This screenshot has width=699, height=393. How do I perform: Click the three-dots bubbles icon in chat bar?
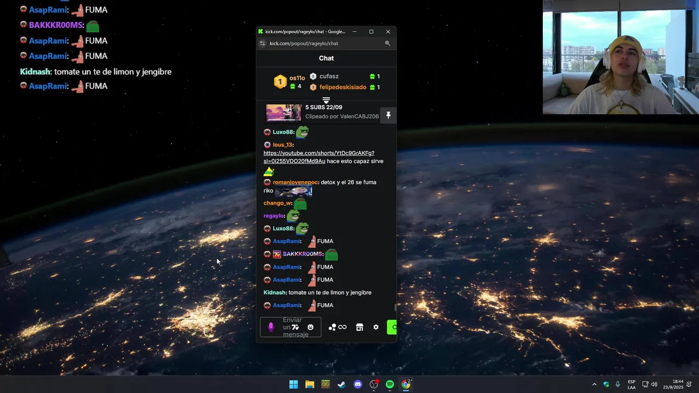point(332,327)
